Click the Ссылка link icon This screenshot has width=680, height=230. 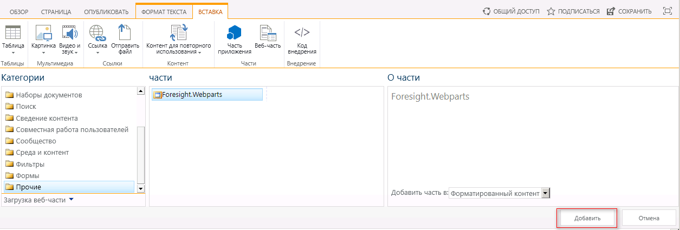click(97, 33)
